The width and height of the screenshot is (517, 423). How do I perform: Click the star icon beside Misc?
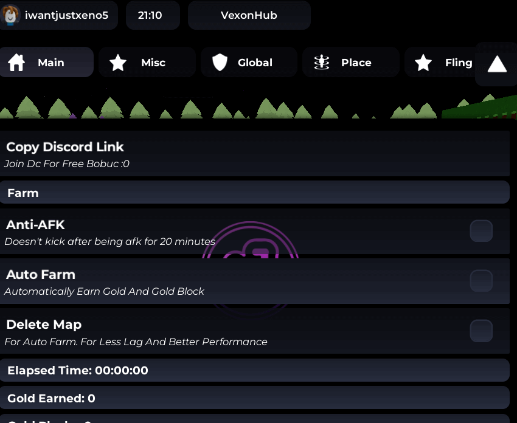pos(118,63)
